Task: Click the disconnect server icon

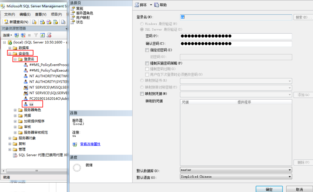Action: [23, 35]
